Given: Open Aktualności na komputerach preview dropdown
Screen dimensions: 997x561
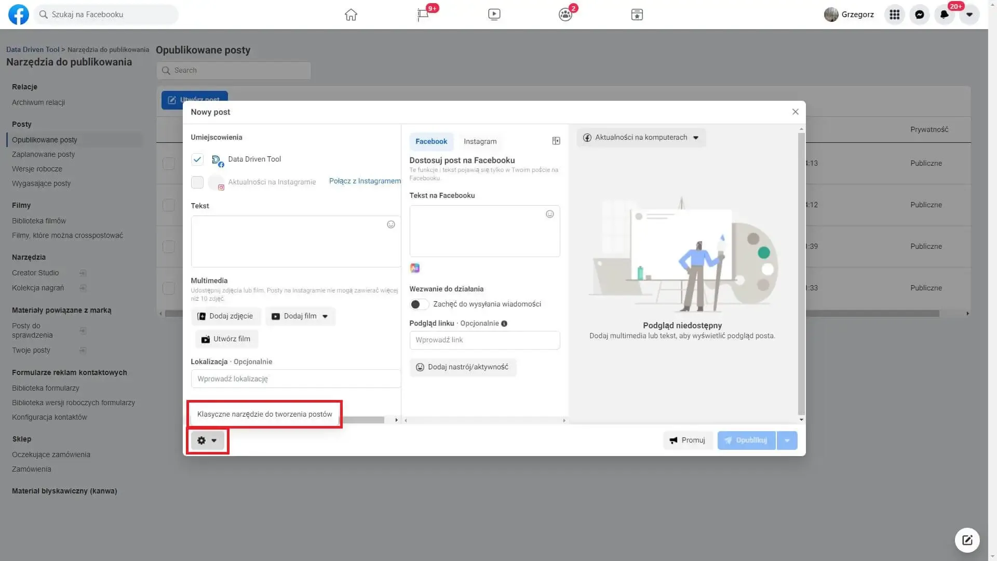Looking at the screenshot, I should click(x=641, y=138).
